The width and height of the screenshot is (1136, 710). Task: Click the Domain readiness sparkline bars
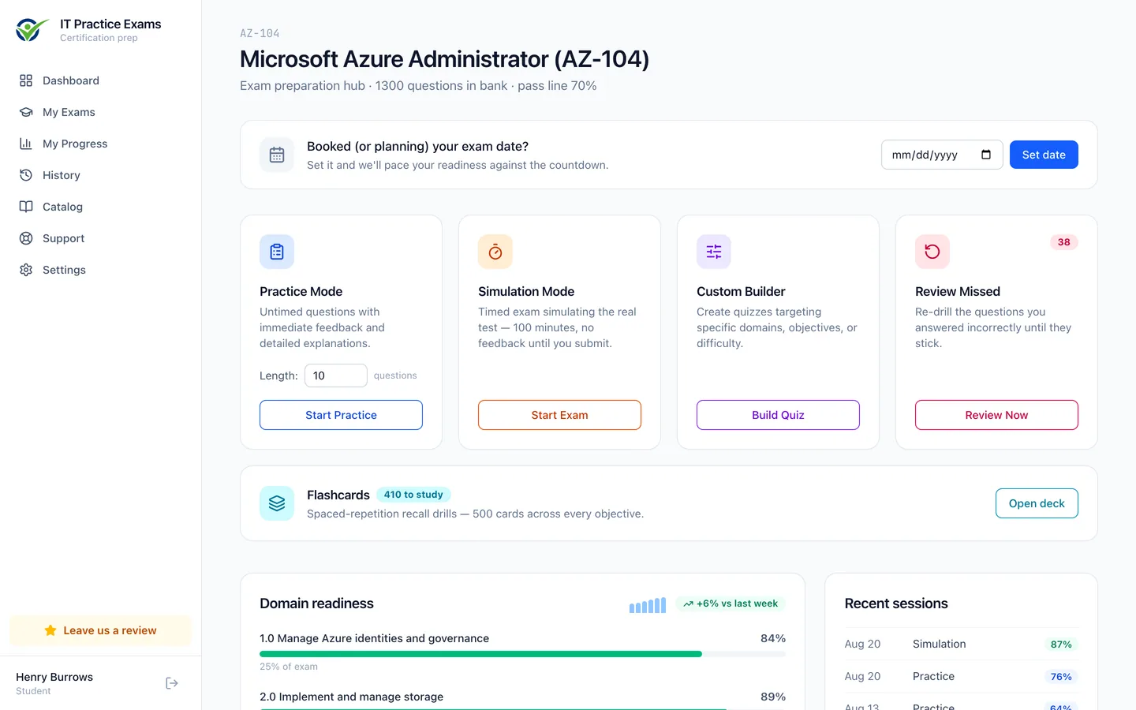click(x=648, y=605)
